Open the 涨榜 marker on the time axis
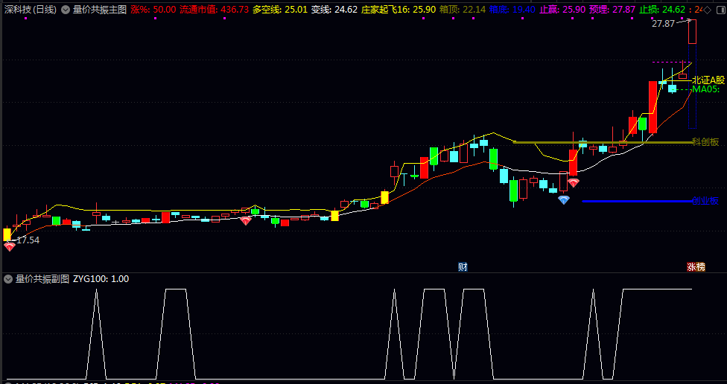The height and width of the screenshot is (384, 727). click(696, 267)
